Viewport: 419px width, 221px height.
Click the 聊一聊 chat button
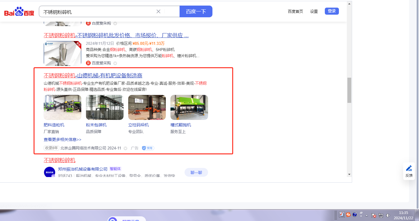pos(196,172)
